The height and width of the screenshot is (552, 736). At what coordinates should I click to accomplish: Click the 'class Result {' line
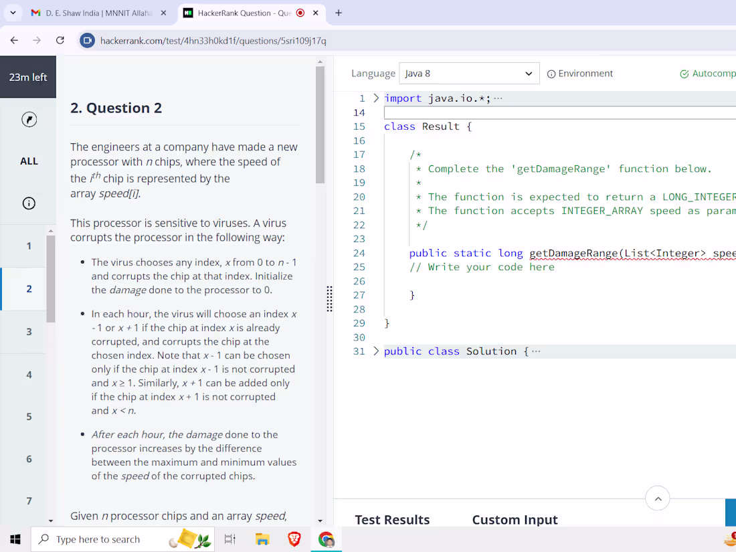click(x=428, y=126)
